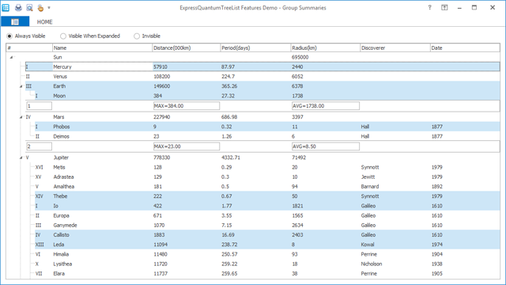Select the Io row
Screen dimensions: 506x285
point(267,206)
